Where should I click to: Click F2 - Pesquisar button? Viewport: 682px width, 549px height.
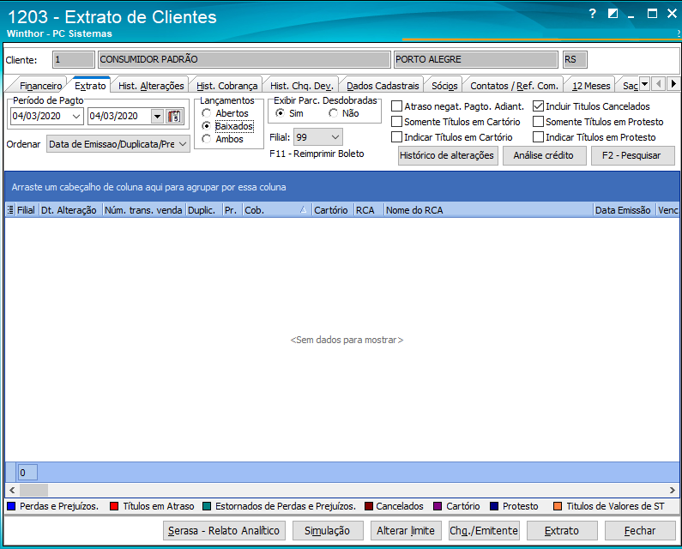point(632,155)
